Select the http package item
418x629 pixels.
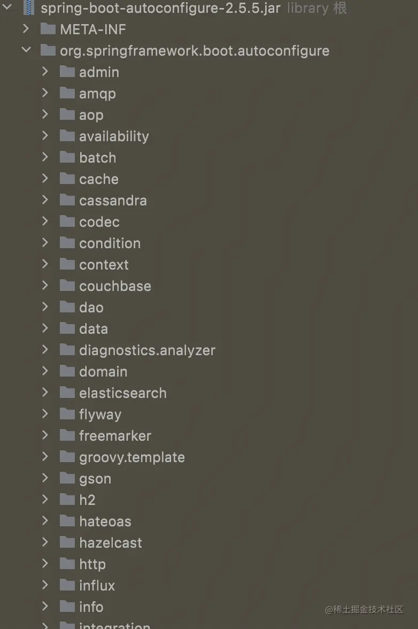coord(92,564)
